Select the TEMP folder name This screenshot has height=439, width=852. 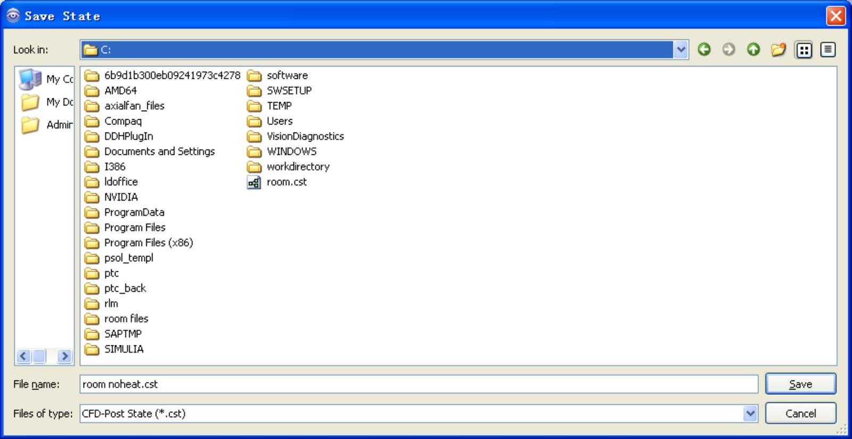click(279, 106)
